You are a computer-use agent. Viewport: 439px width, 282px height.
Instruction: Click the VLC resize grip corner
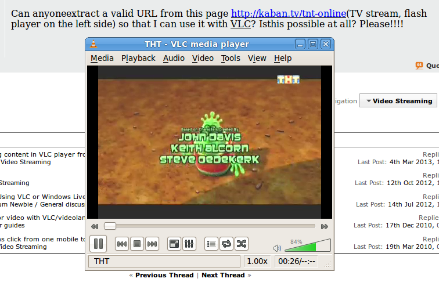click(328, 264)
